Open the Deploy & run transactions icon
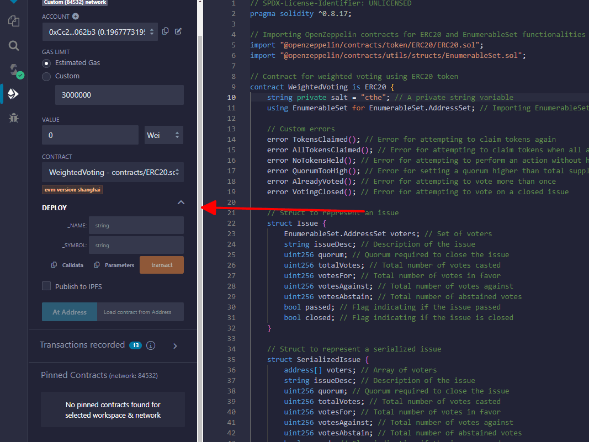589x442 pixels. point(13,94)
